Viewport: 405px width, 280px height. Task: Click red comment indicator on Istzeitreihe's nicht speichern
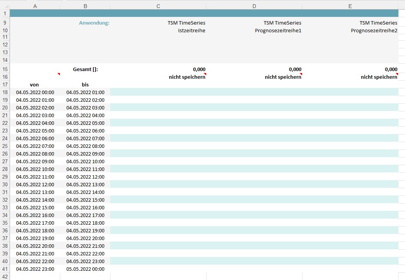click(205, 74)
